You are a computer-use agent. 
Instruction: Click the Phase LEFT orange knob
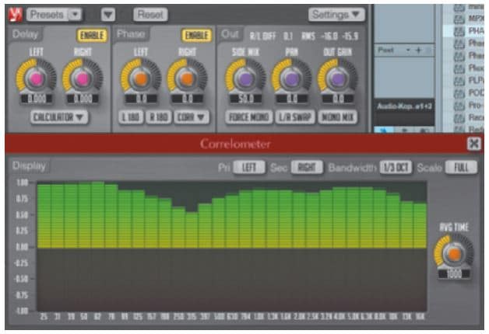[x=141, y=78]
